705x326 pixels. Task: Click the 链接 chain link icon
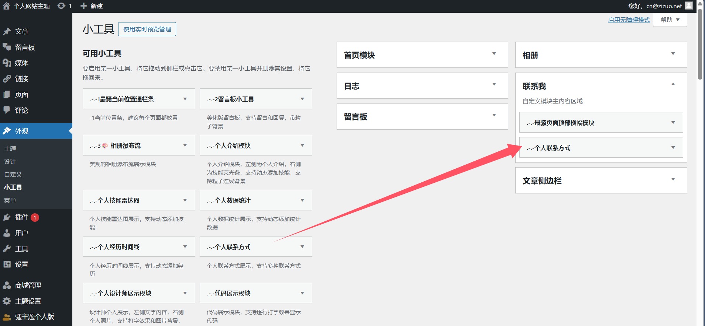(7, 79)
